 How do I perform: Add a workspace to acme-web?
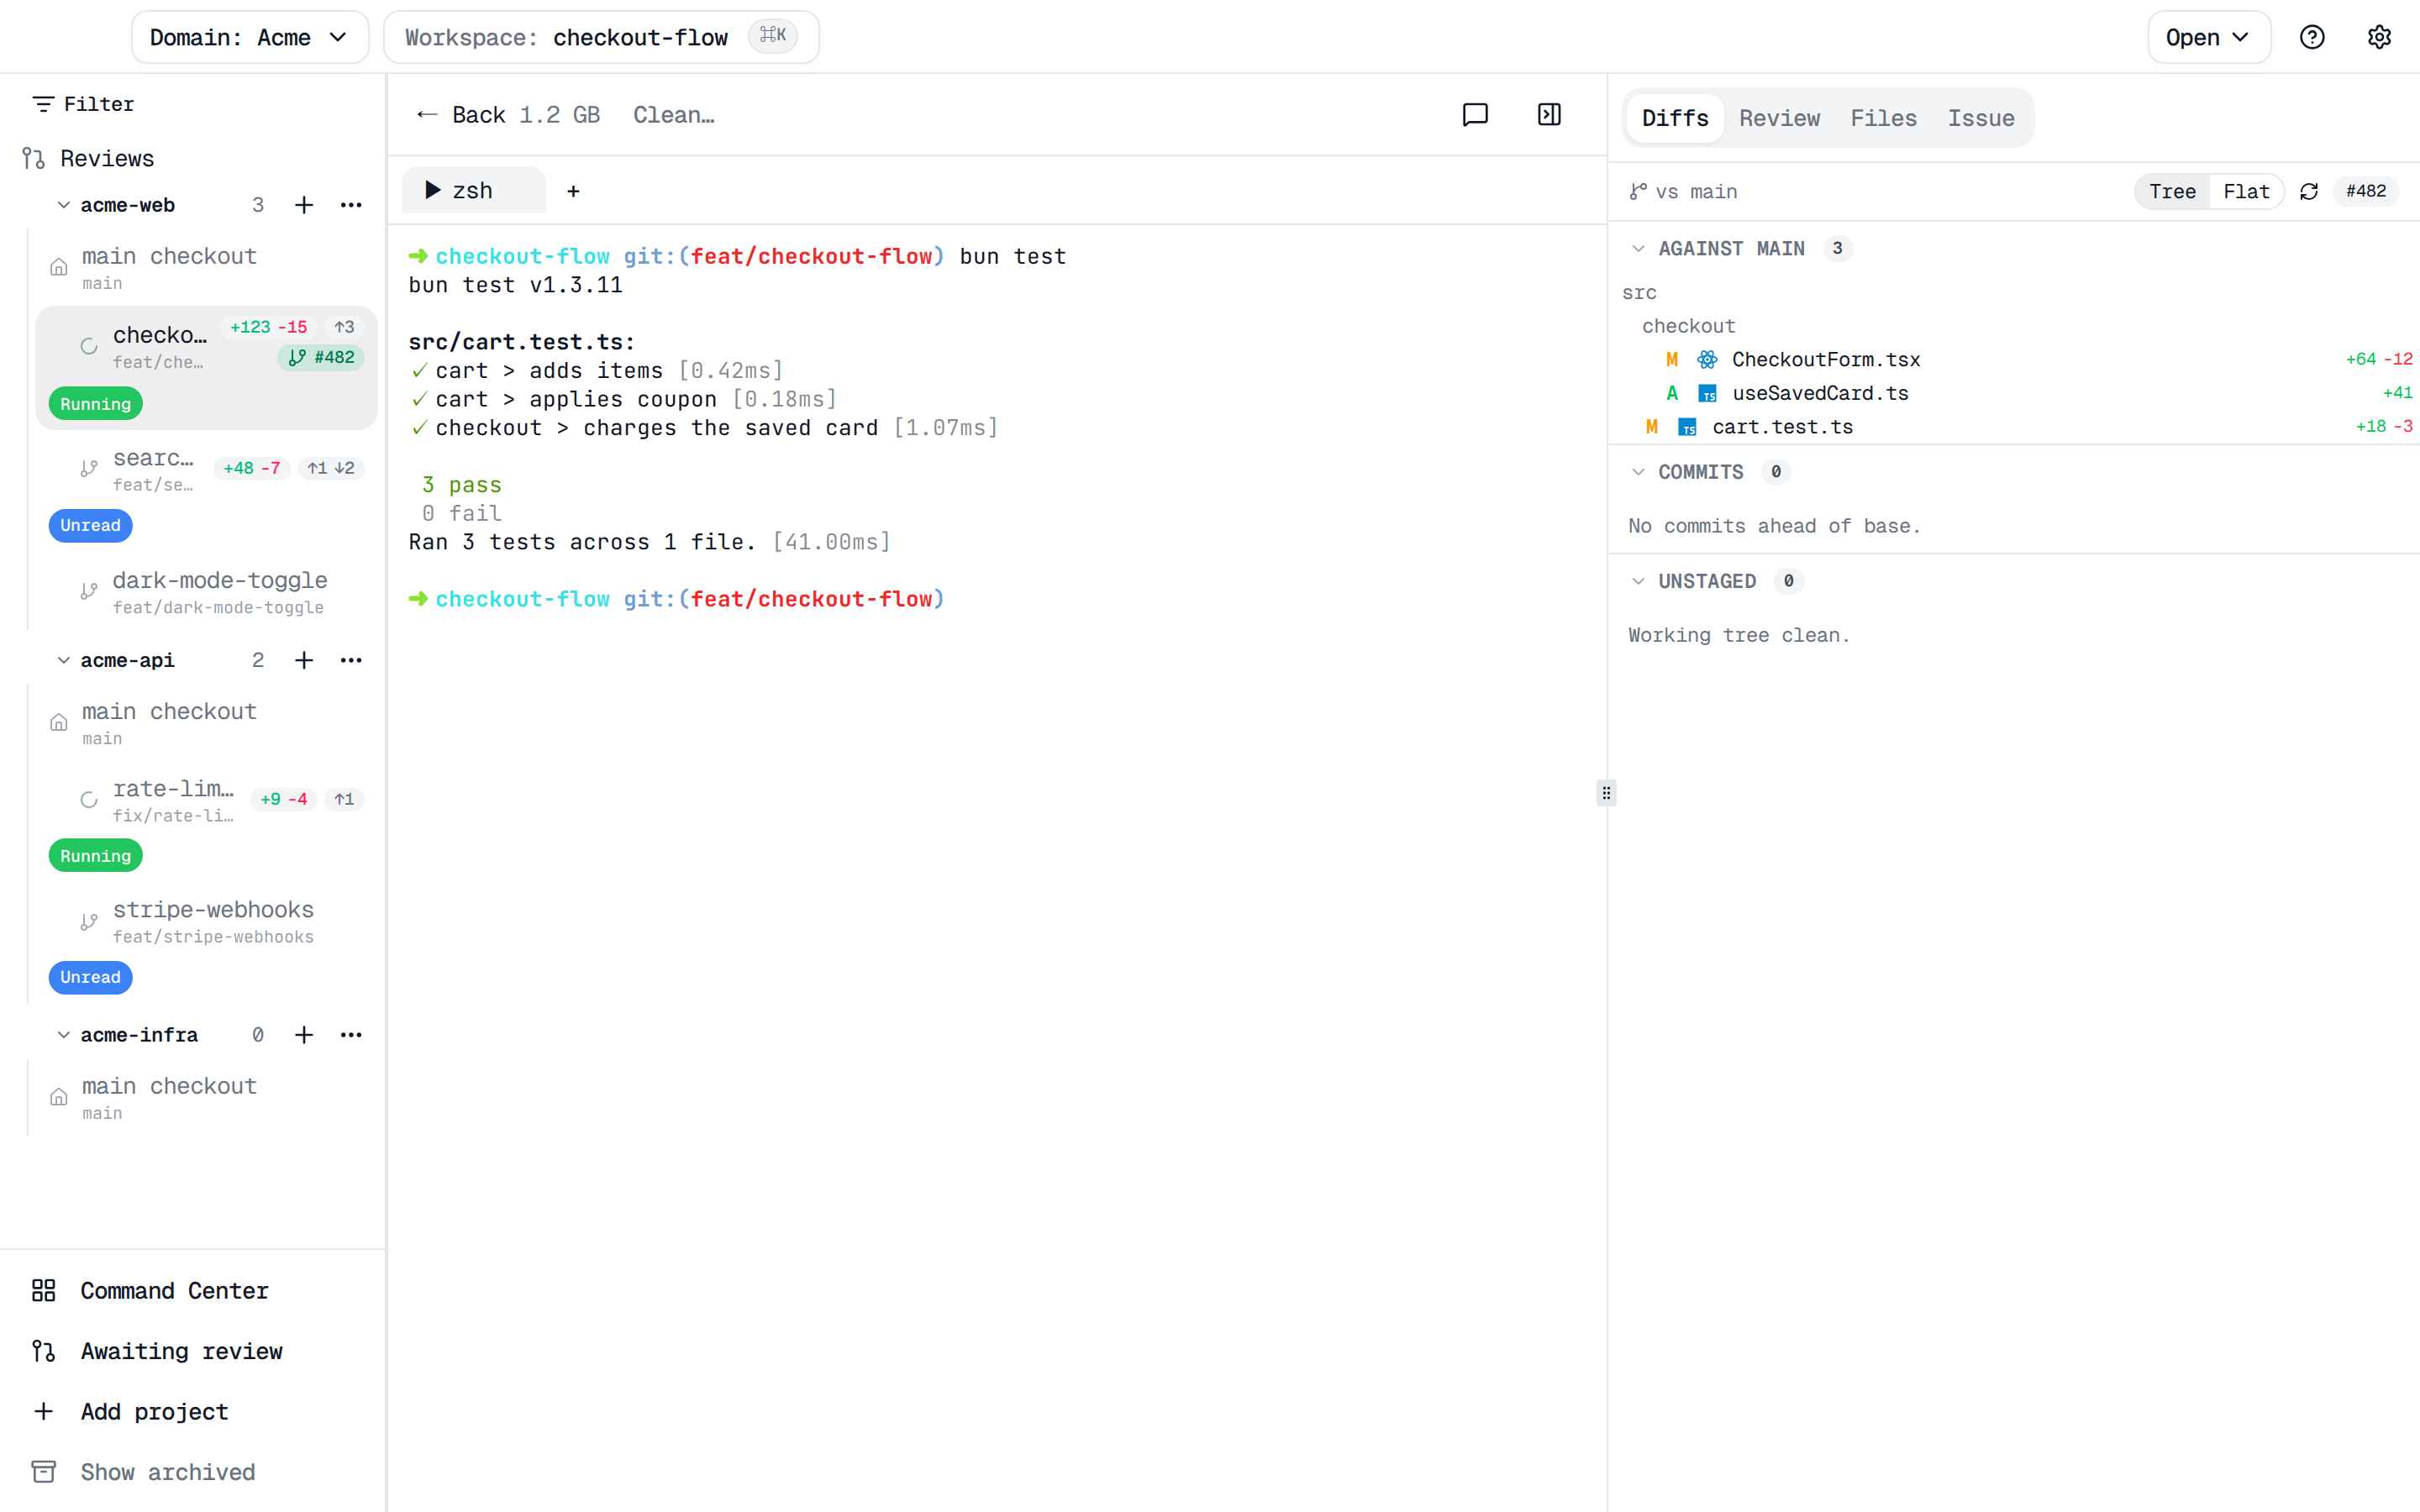(304, 205)
